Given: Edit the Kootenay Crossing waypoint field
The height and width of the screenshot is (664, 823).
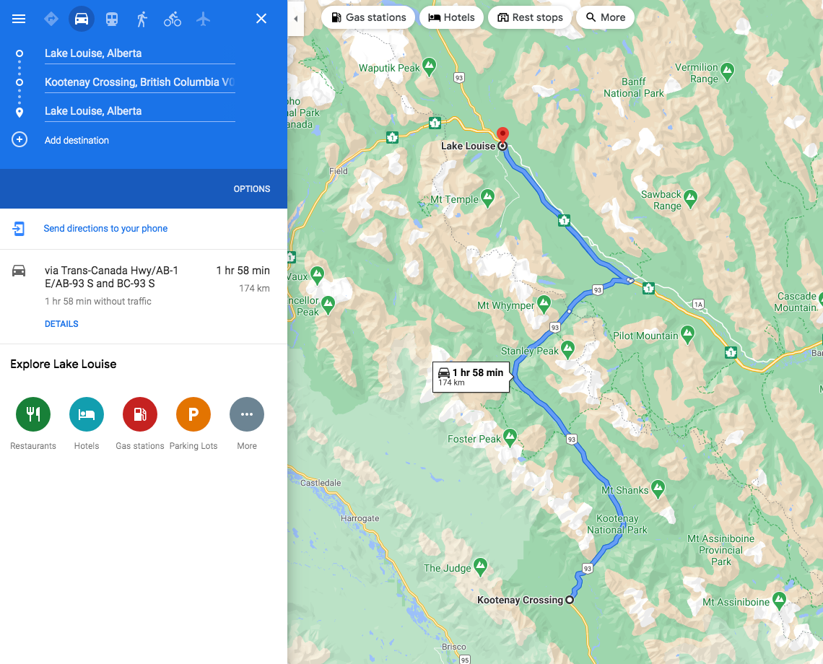Looking at the screenshot, I should coord(139,82).
